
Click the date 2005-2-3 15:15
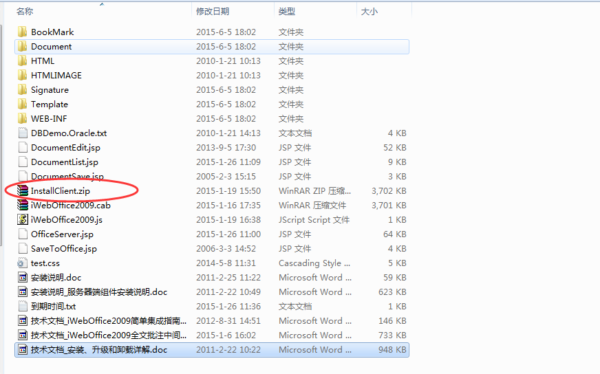pyautogui.click(x=226, y=176)
